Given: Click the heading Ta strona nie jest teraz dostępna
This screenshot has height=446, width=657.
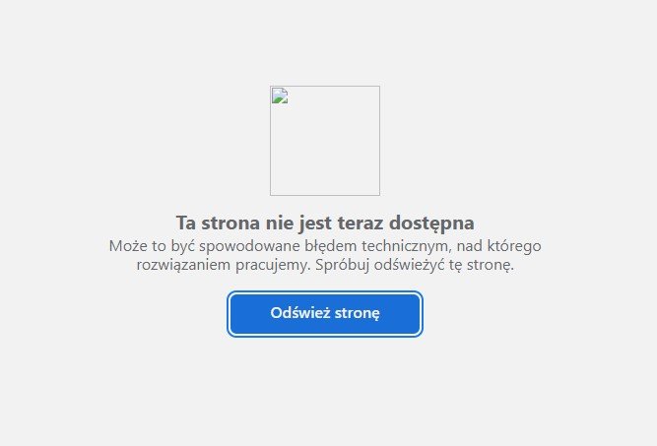Looking at the screenshot, I should (325, 223).
